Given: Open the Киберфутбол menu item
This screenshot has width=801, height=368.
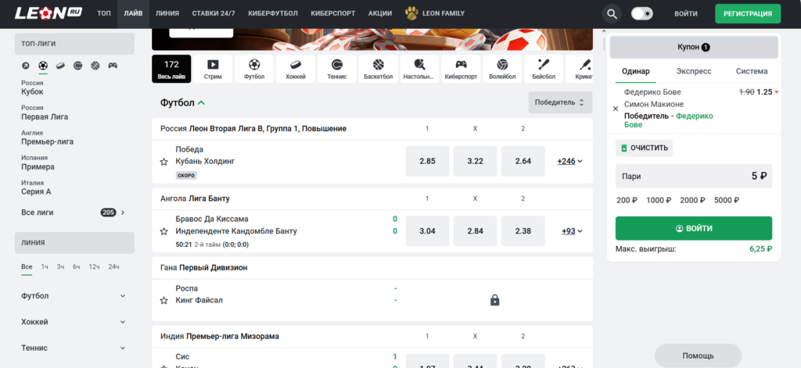Looking at the screenshot, I should click(271, 14).
